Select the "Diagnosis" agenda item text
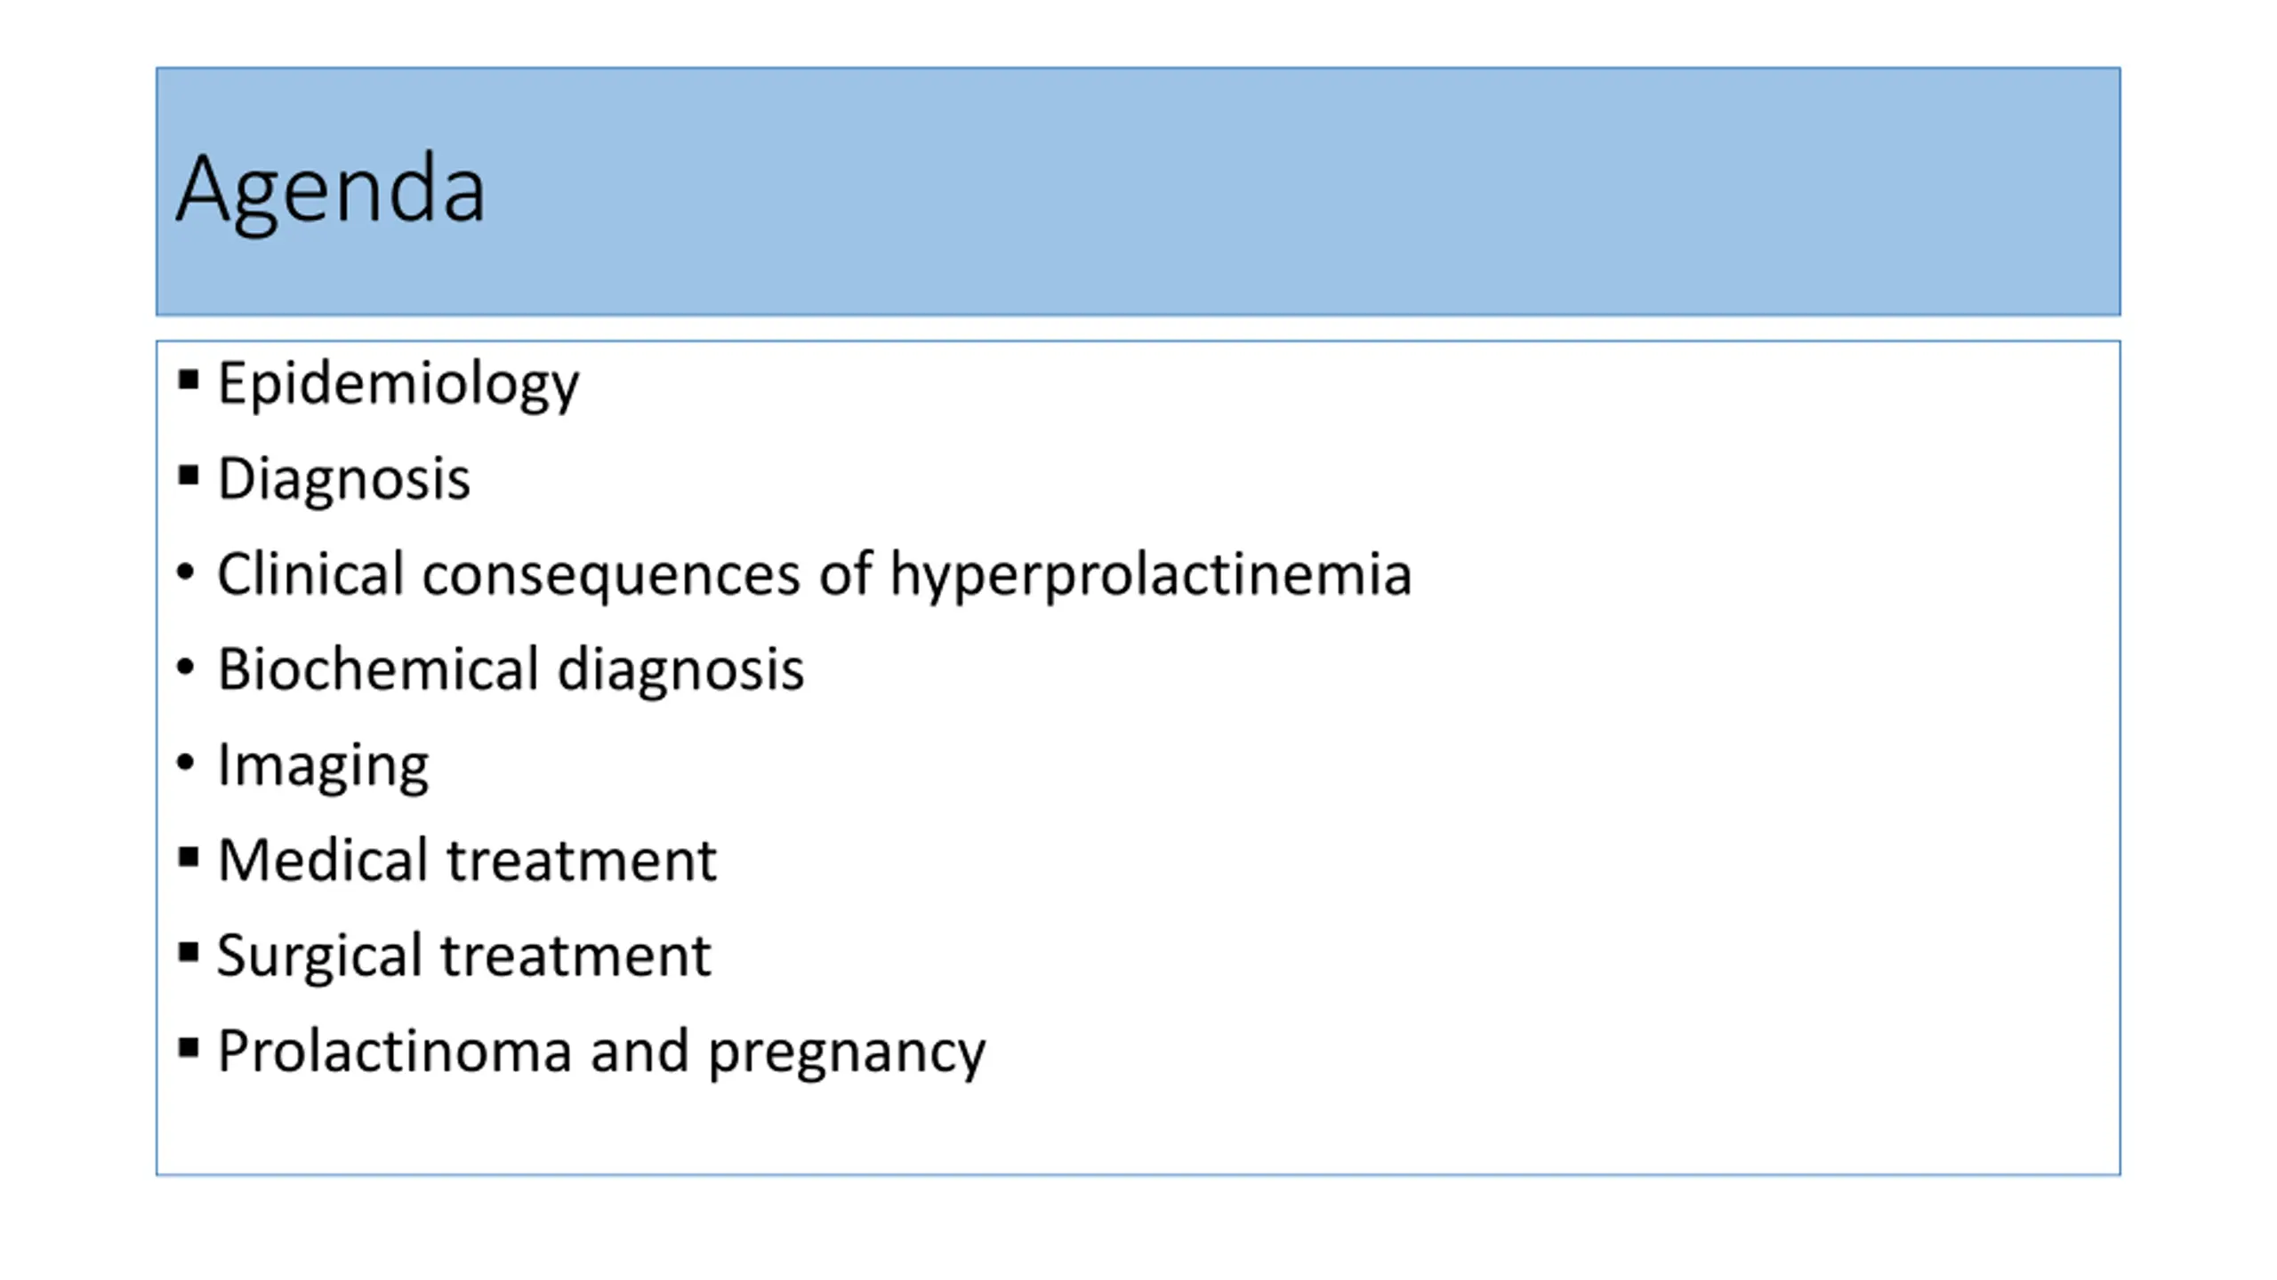Screen dimensions: 2277x1280 343,479
